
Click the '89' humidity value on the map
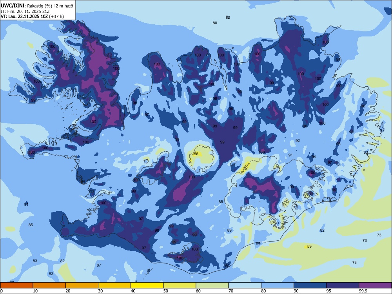click(x=229, y=230)
